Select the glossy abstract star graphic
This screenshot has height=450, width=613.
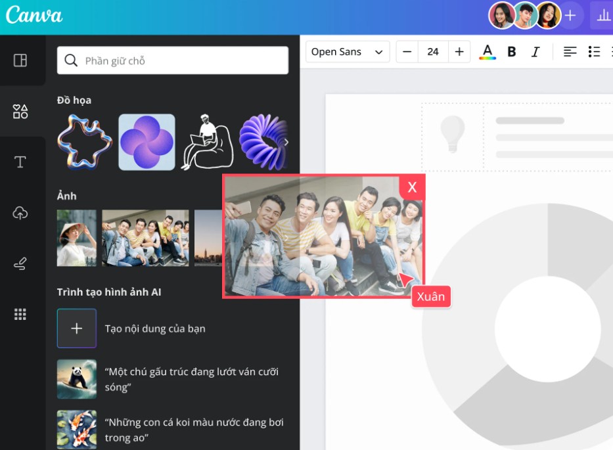pyautogui.click(x=85, y=142)
